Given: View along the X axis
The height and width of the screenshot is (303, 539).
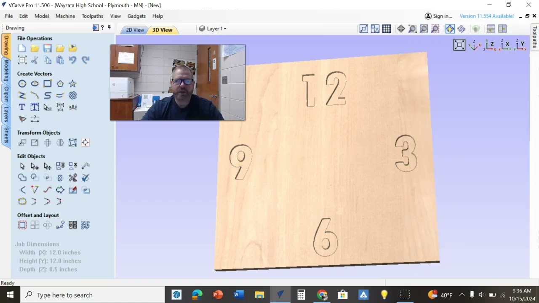Looking at the screenshot, I should 505,45.
